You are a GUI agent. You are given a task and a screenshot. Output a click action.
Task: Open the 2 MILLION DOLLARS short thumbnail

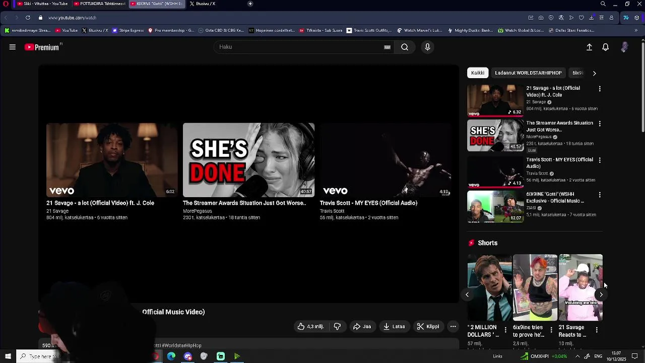click(489, 287)
